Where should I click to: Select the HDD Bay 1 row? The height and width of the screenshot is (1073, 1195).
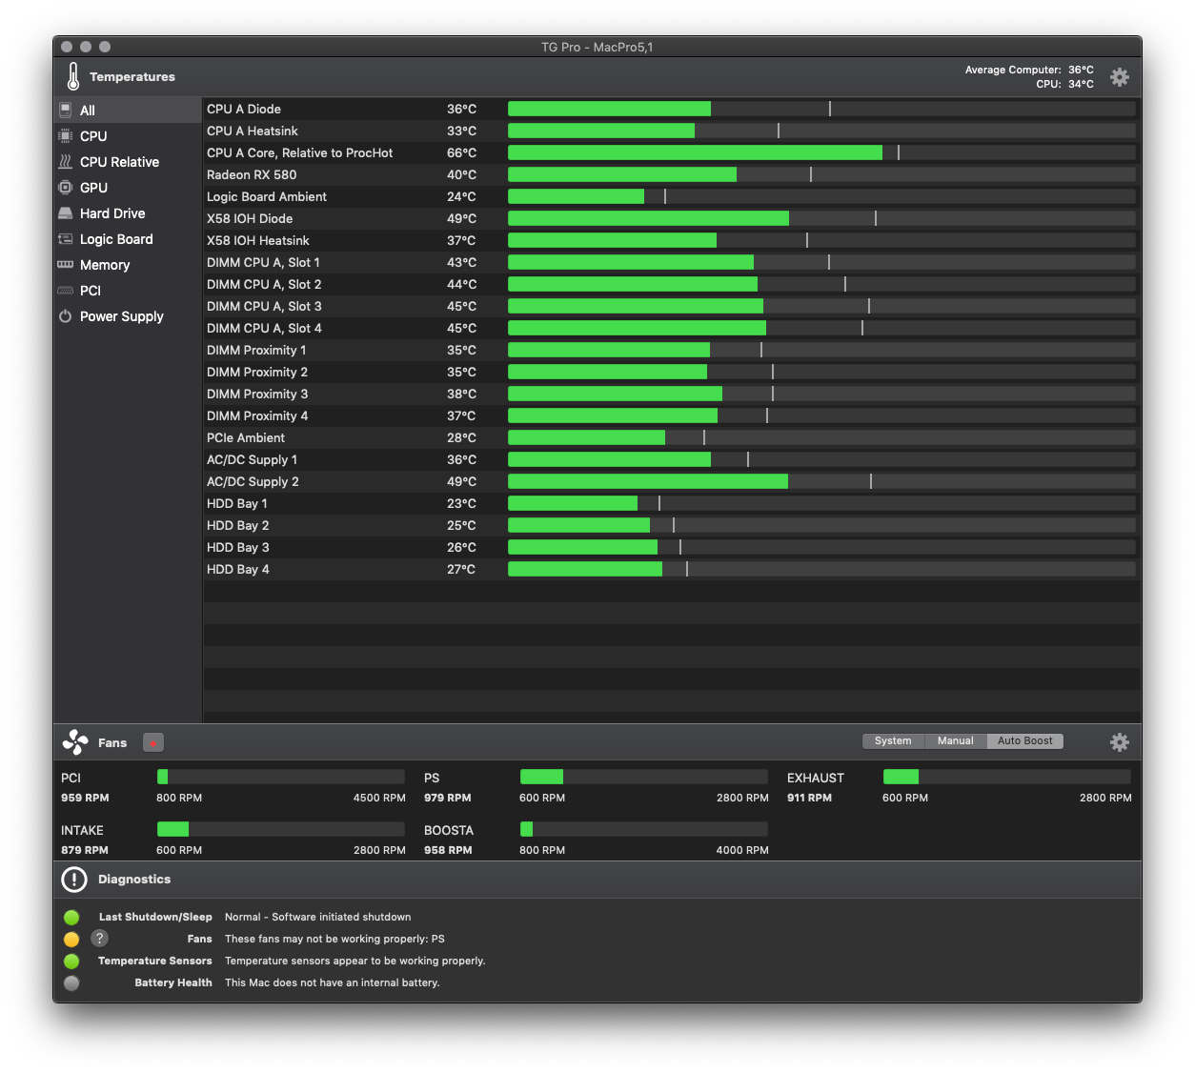click(672, 503)
